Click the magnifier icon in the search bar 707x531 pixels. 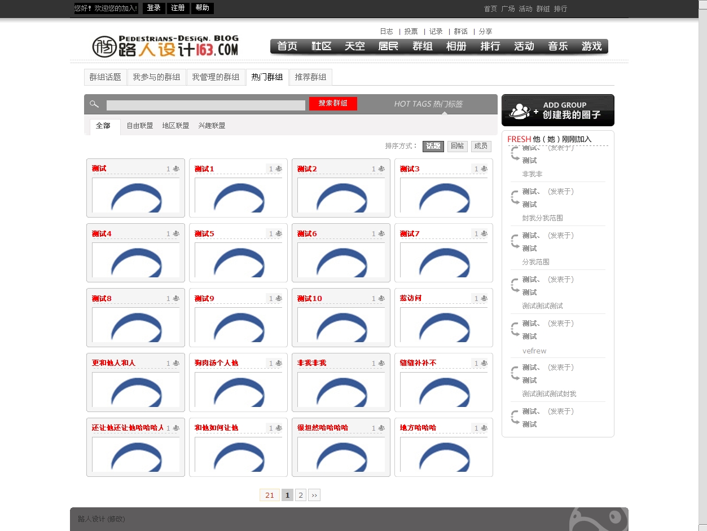point(94,104)
